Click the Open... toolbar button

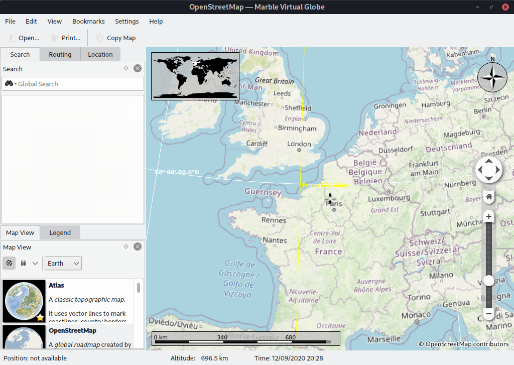[x=23, y=38]
